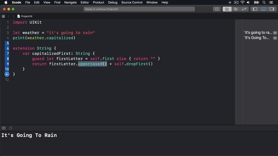
Task: Click the battery status icon
Action: [x=256, y=3]
